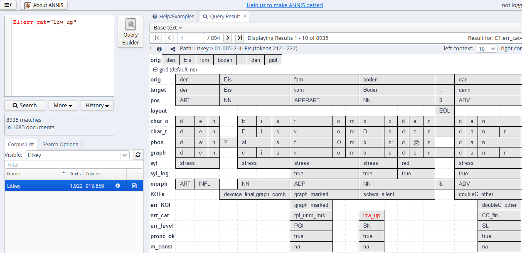Image resolution: width=522 pixels, height=253 pixels.
Task: Open the More dropdown menu
Action: pos(63,106)
